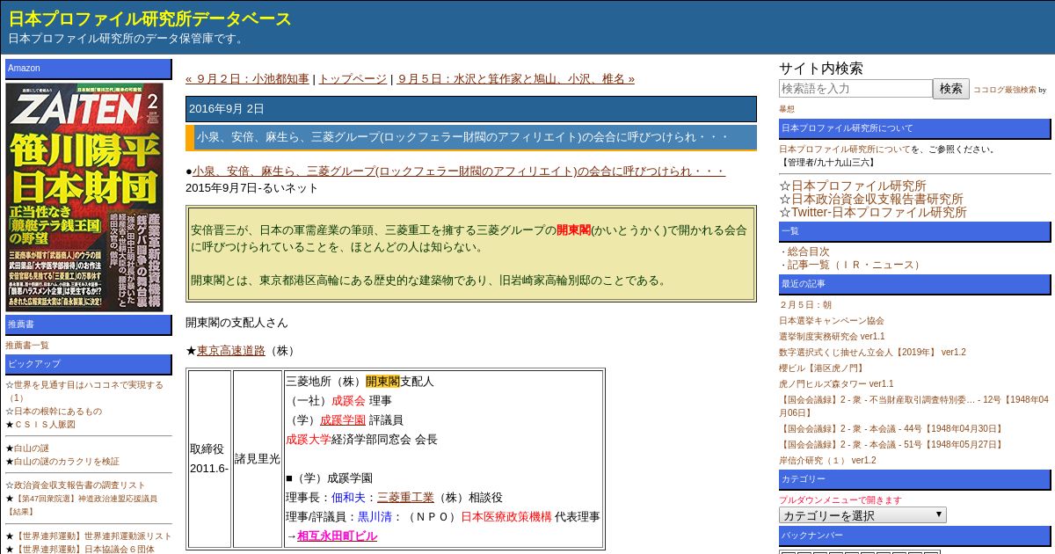The height and width of the screenshot is (554, 1055).
Task: Open article link 小泉、安倍、麻生ら、三菱グループ below heading
Action: coord(459,171)
